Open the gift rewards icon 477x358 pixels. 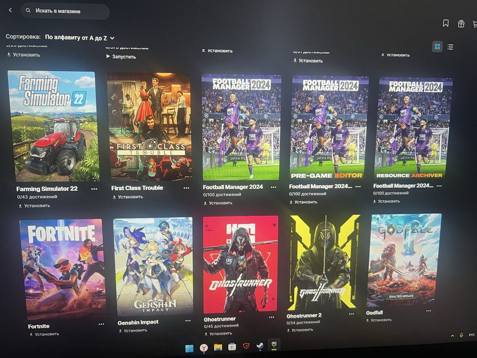click(x=461, y=24)
